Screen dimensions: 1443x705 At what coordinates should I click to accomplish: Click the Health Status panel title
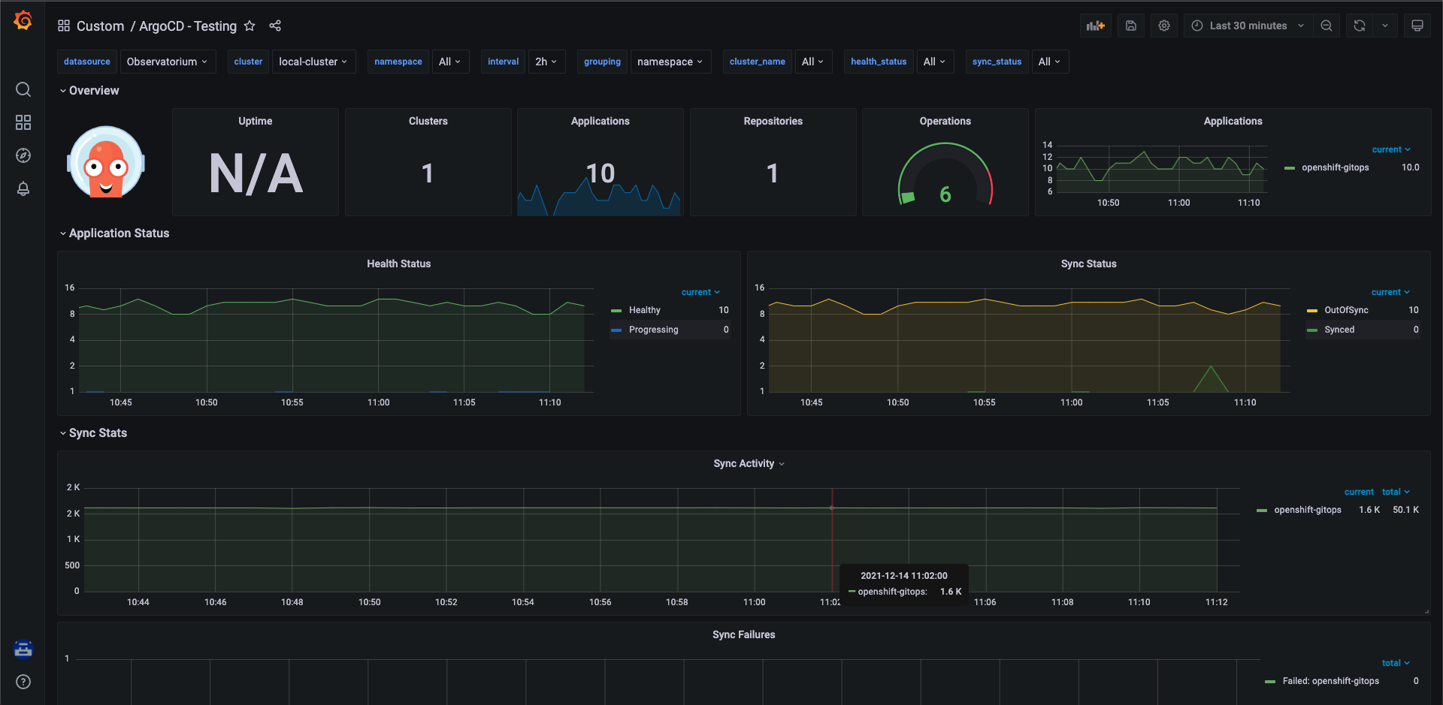point(398,264)
